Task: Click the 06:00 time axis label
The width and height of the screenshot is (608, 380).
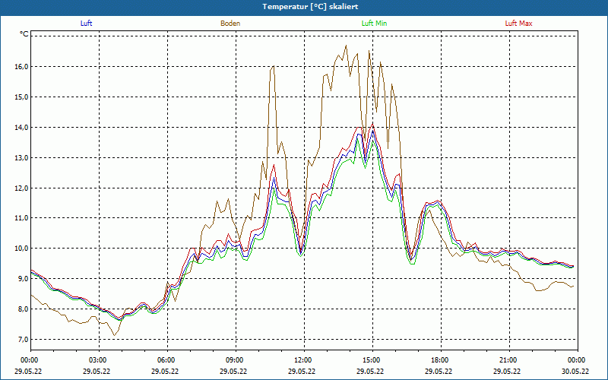Action: point(167,360)
